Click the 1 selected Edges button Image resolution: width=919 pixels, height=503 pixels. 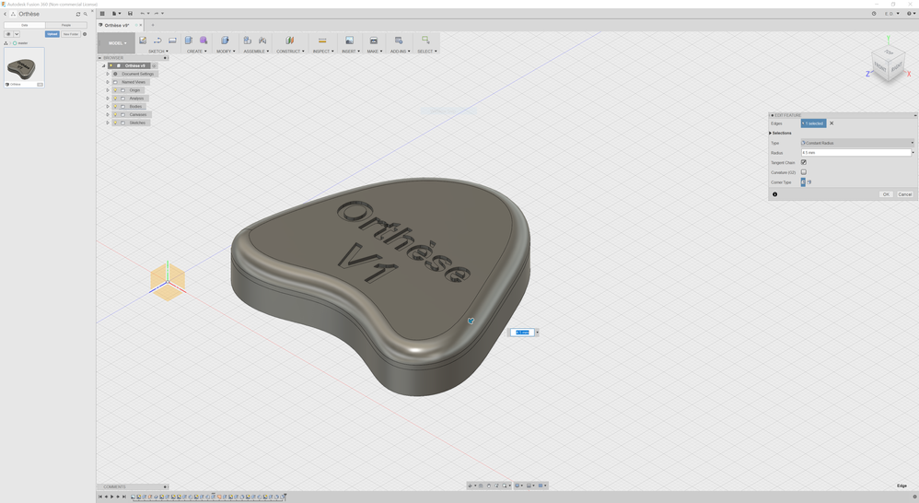point(813,123)
